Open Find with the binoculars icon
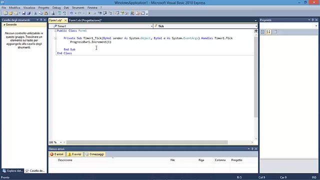The height and width of the screenshot is (180, 320). coord(53,13)
